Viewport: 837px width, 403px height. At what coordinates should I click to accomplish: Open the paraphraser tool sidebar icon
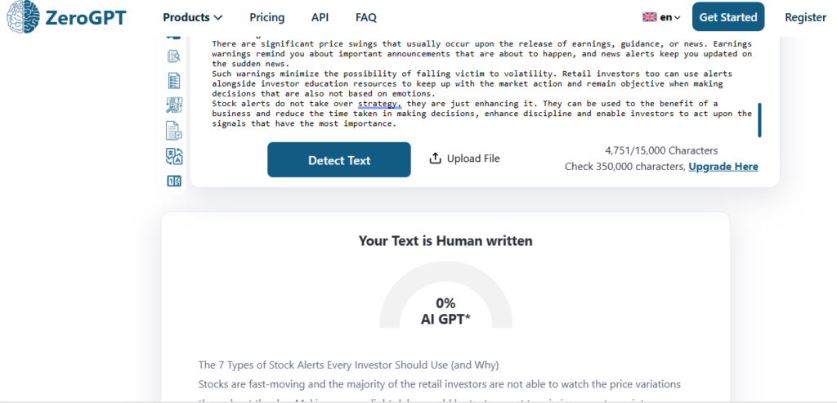[x=173, y=105]
